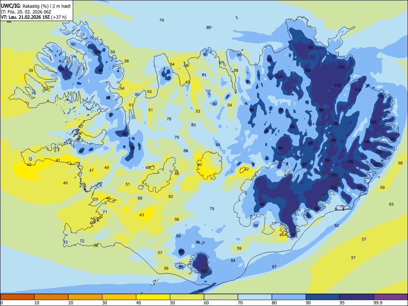Viewport: 408px width, 306px height.
Task: Click the '30' tick label on the color scale
Action: point(104,303)
